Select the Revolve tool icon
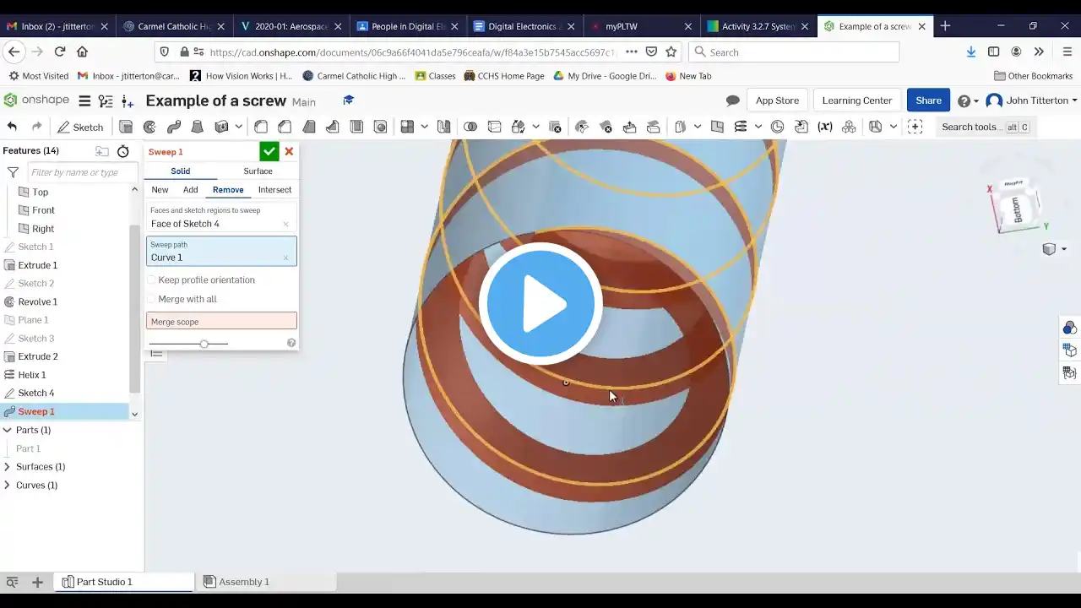Screen dimensions: 1081x608 click(149, 127)
